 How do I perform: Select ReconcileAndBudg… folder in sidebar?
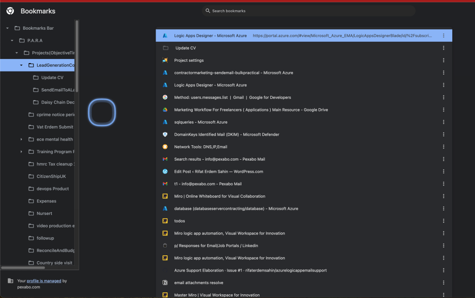coord(51,251)
